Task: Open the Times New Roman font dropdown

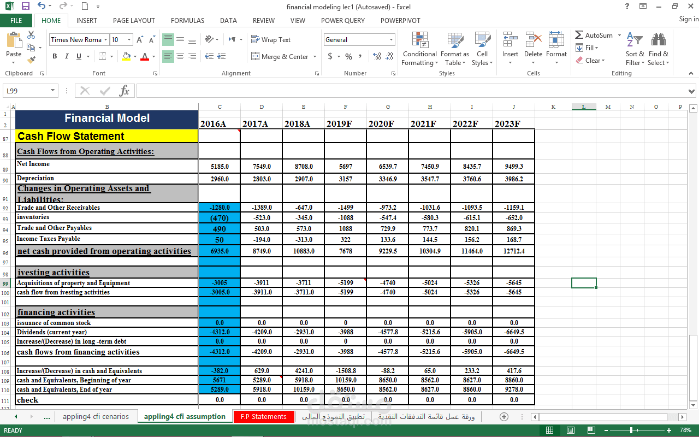Action: point(105,39)
